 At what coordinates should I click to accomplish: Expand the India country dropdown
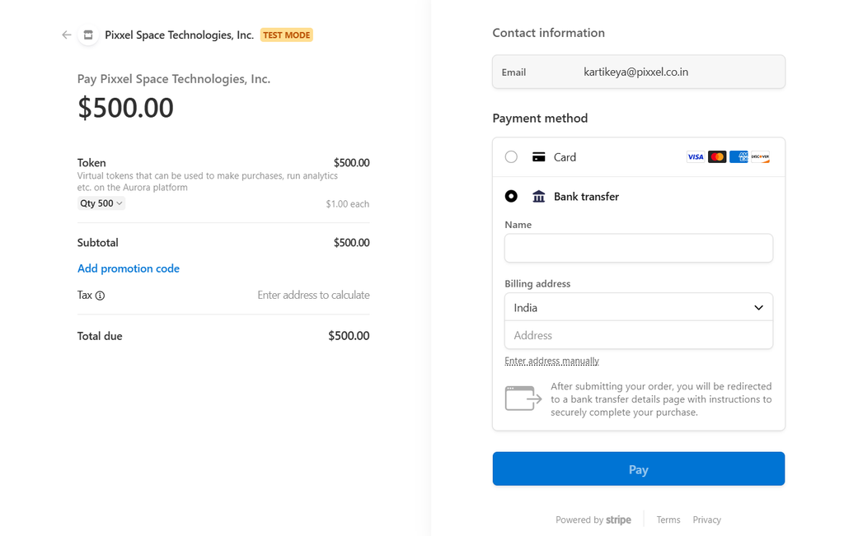click(639, 307)
